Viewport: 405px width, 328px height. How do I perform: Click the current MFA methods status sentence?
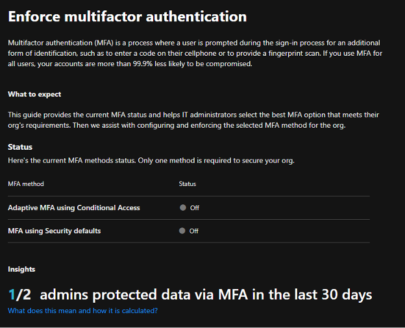point(151,161)
